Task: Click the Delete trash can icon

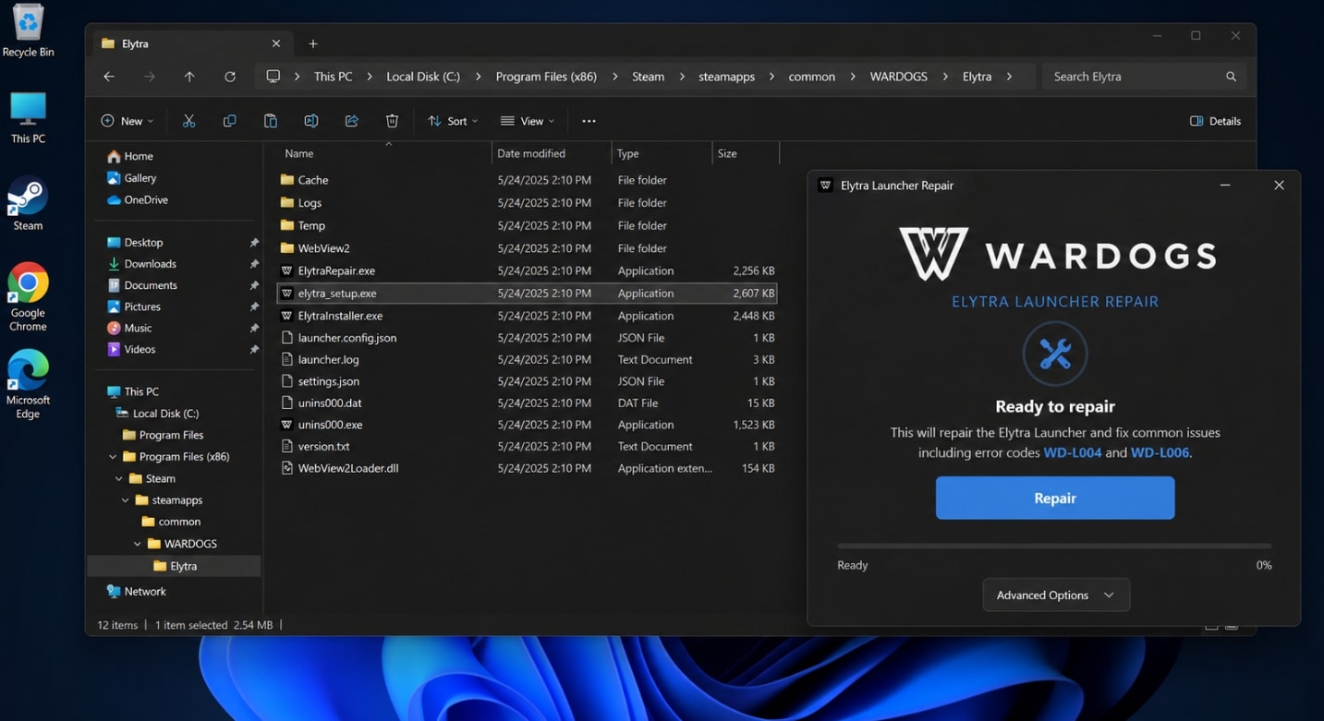Action: pyautogui.click(x=392, y=121)
